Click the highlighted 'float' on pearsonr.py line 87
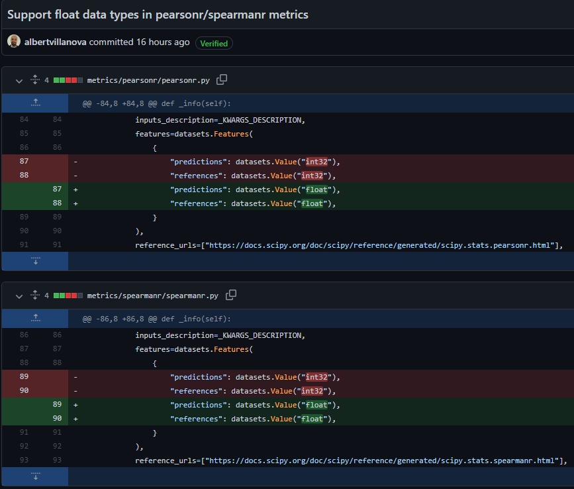Viewport: 574px width, 489px height. (x=316, y=190)
